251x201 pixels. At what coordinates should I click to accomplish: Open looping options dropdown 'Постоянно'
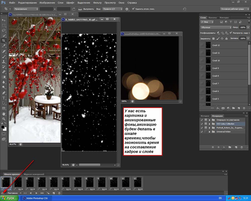point(14,193)
